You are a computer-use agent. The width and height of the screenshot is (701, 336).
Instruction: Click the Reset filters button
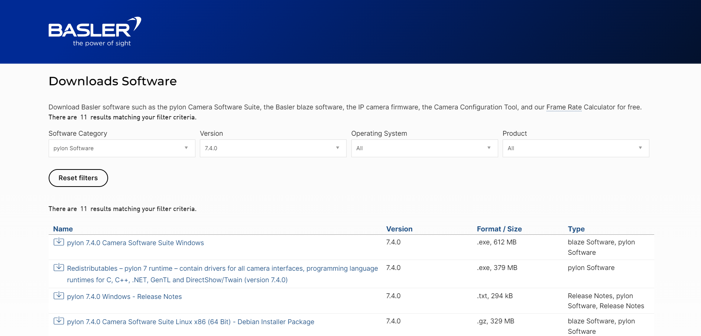(78, 178)
